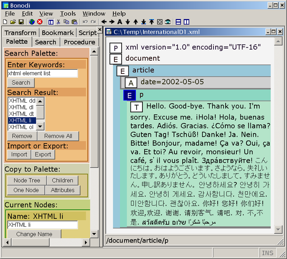Screen dimensions: 287x259
Task: Click the left arrow navigation icon
Action: 104,22
